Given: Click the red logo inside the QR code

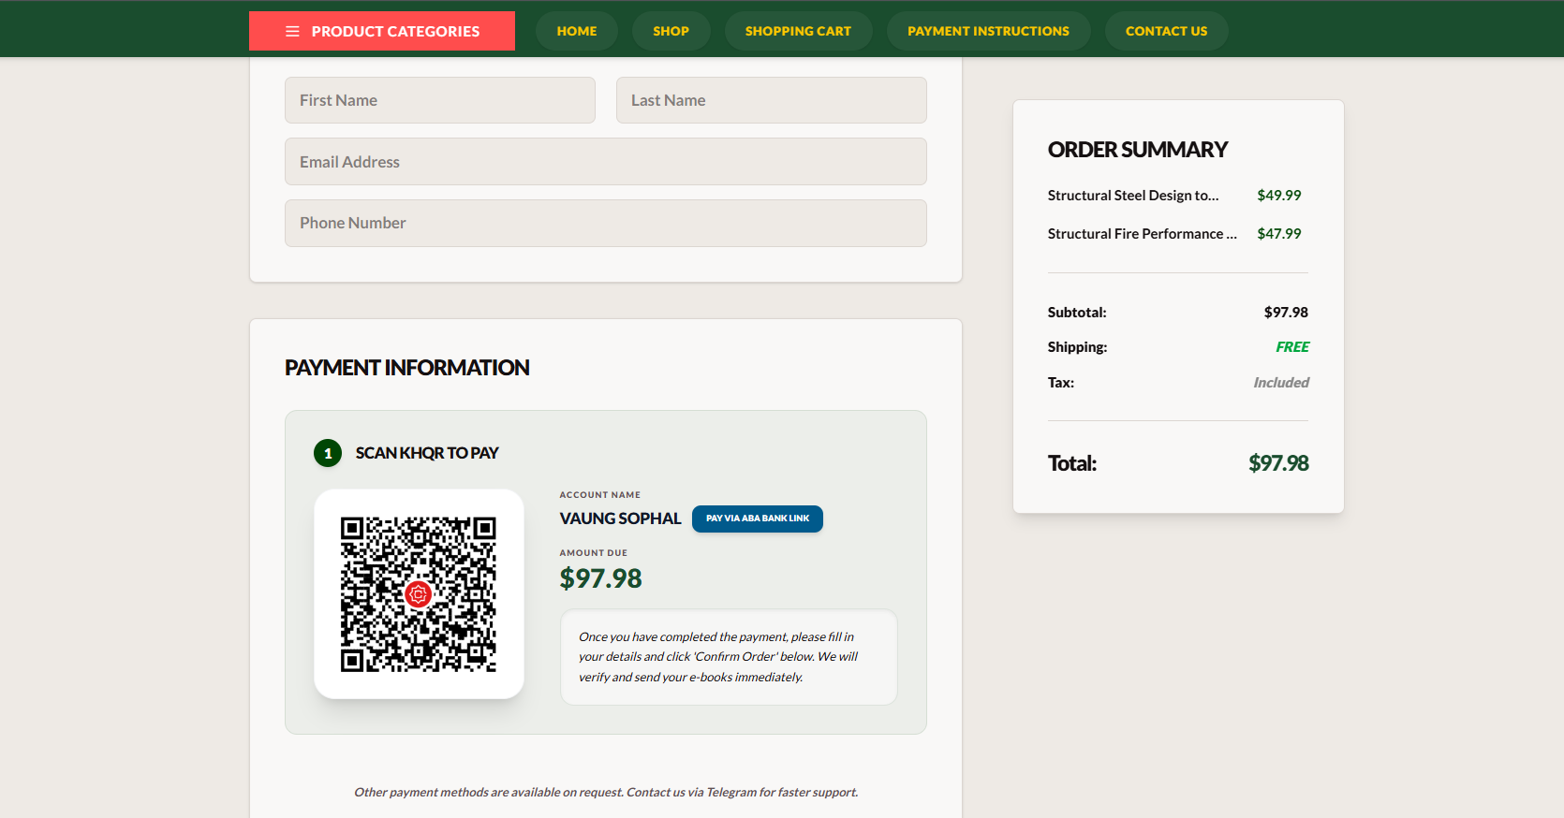Looking at the screenshot, I should 419,594.
